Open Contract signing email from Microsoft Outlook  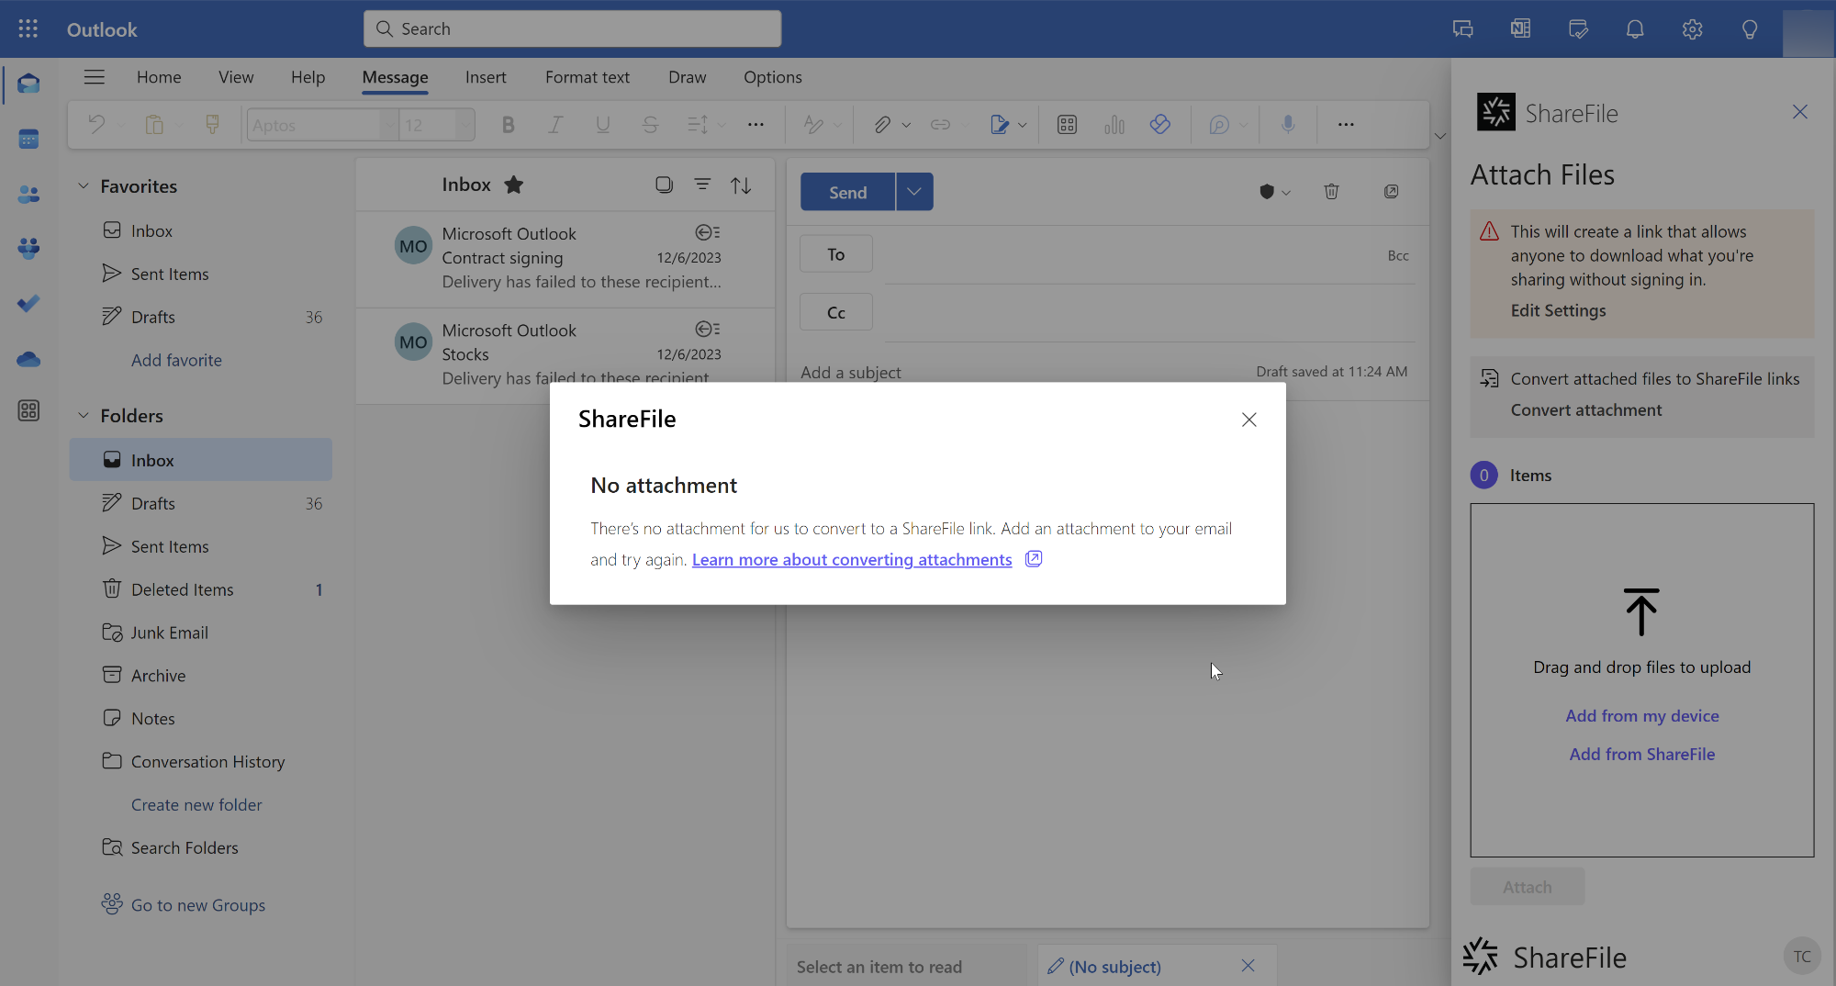coord(565,259)
